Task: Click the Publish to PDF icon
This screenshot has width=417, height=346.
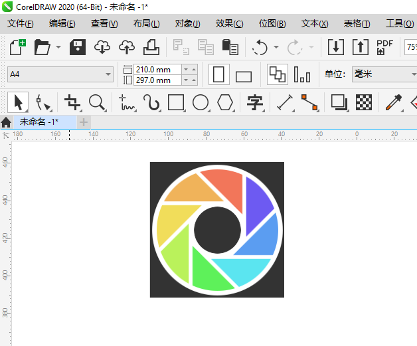Action: tap(384, 47)
